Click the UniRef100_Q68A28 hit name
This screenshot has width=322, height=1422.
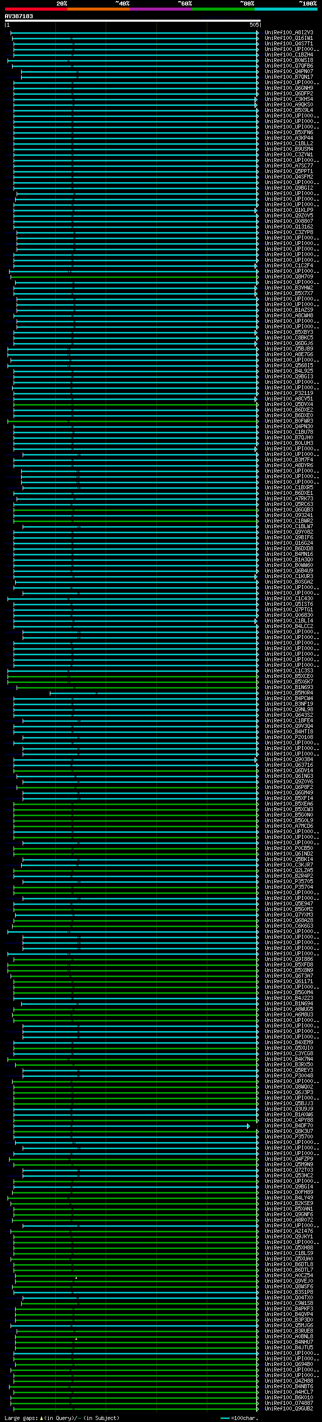[x=289, y=920]
